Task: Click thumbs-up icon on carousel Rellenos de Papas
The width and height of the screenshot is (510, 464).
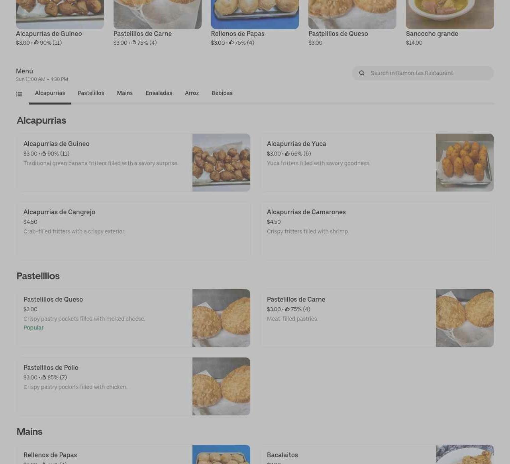Action: (x=231, y=42)
